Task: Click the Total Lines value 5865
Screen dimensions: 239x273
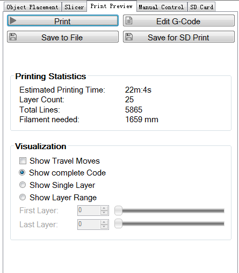Action: pyautogui.click(x=134, y=110)
